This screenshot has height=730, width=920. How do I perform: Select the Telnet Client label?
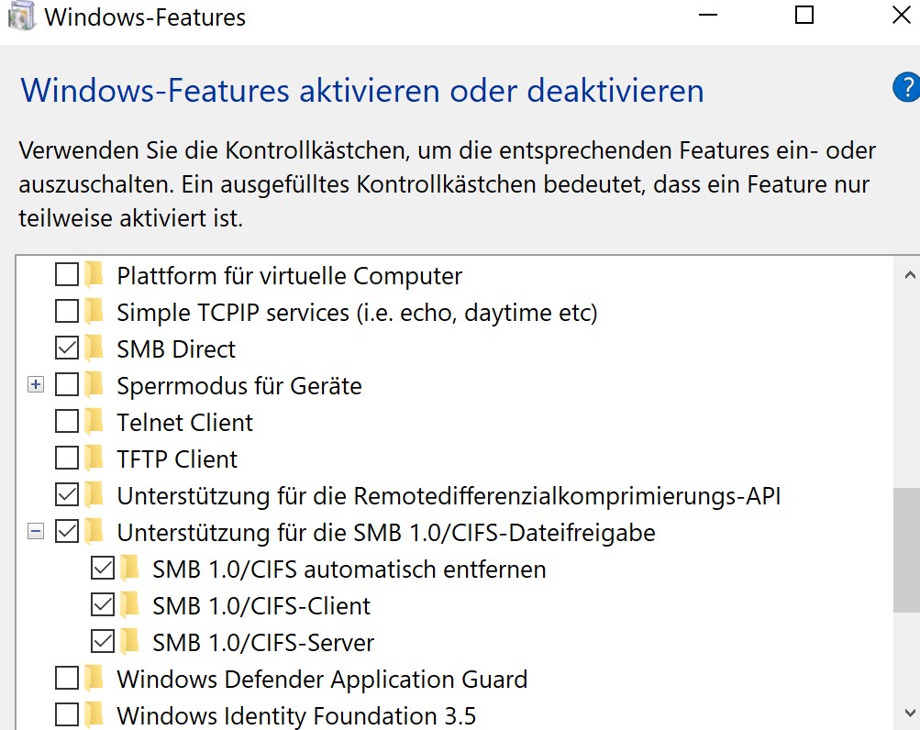[184, 423]
